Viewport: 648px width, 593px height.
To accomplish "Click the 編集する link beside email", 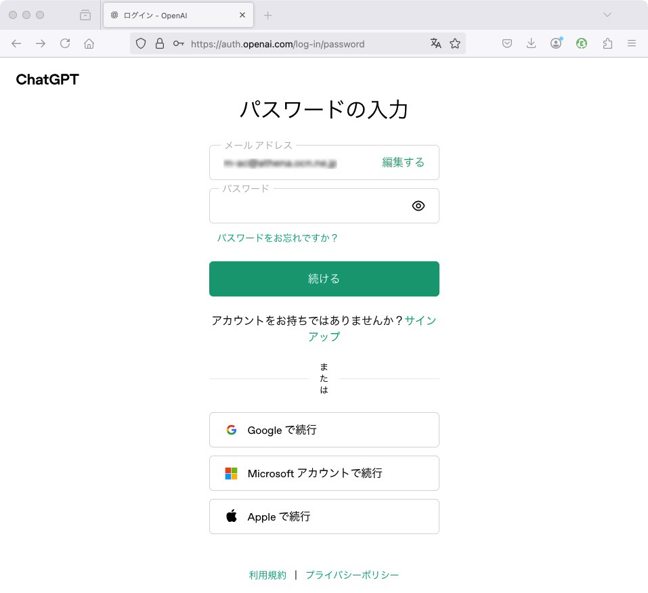I will point(403,162).
